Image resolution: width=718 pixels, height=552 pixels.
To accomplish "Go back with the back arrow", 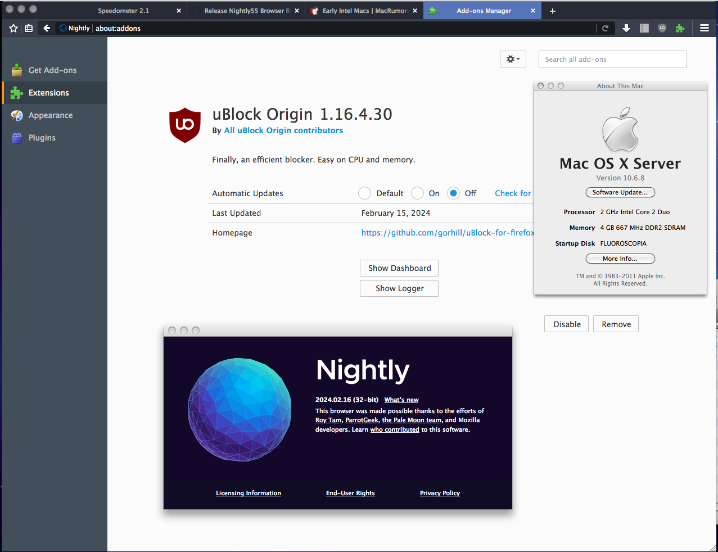I will [x=47, y=28].
